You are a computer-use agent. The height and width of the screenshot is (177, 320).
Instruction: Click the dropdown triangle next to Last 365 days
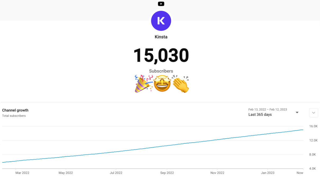[x=297, y=112]
